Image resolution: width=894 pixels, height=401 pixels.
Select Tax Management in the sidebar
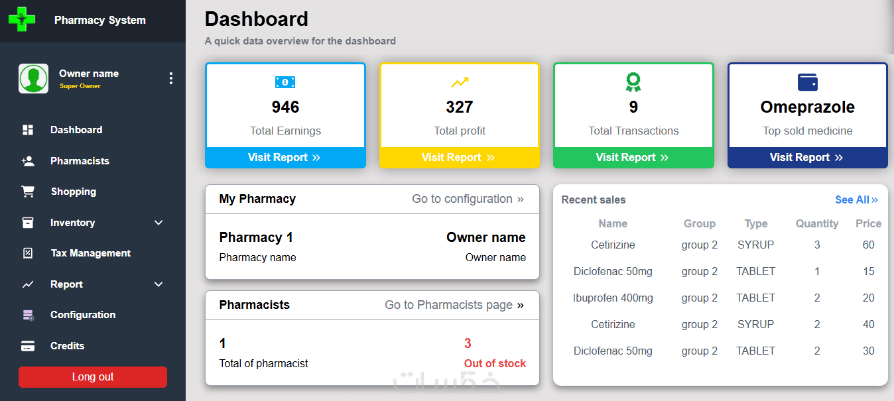[90, 253]
